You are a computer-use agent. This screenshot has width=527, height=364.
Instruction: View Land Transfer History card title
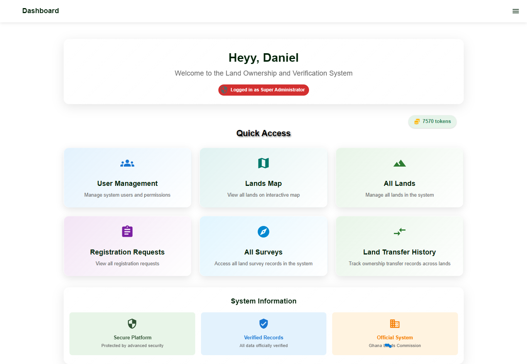click(399, 252)
